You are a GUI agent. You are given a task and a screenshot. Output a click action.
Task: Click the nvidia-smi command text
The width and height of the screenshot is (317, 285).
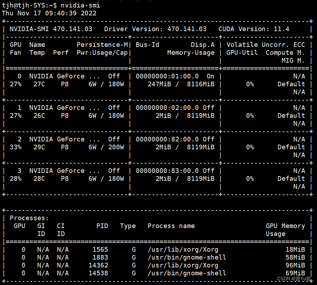(x=80, y=5)
